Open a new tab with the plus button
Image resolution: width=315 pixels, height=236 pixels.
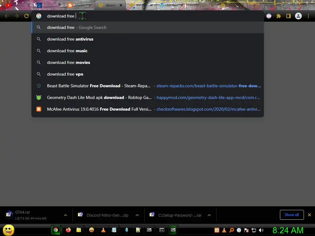[x=254, y=5]
